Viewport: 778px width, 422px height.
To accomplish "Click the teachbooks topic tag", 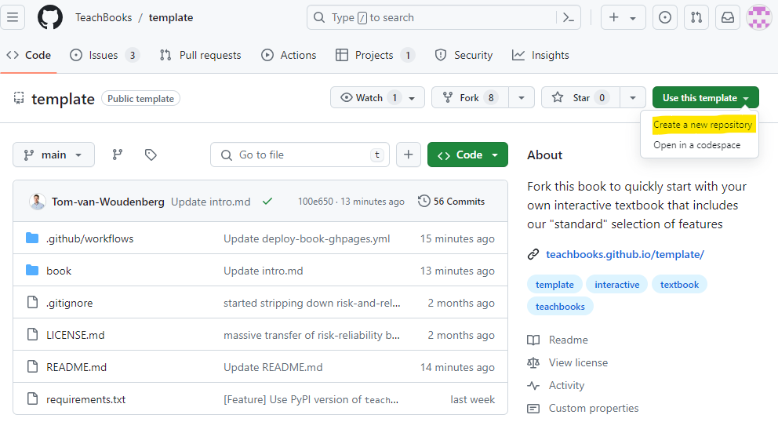I will point(560,307).
